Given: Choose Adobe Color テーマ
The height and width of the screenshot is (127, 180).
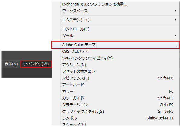Looking at the screenshot, I should 115,45.
